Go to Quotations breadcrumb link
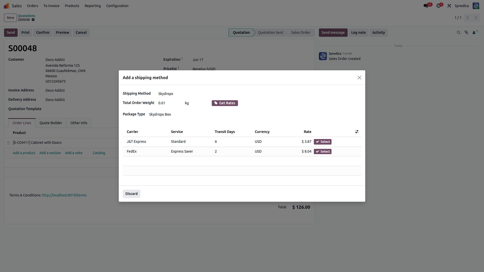This screenshot has width=484, height=272. 26,16
